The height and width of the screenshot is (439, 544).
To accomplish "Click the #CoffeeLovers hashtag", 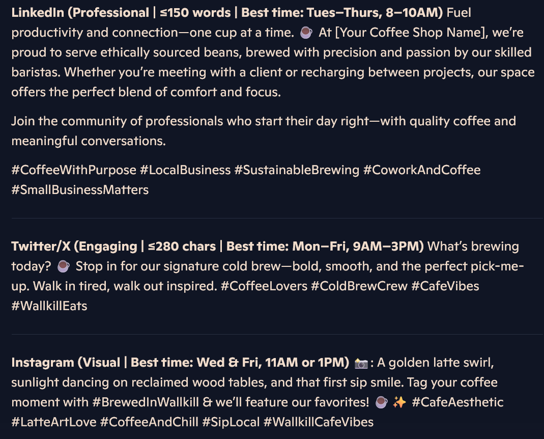I will tap(264, 286).
